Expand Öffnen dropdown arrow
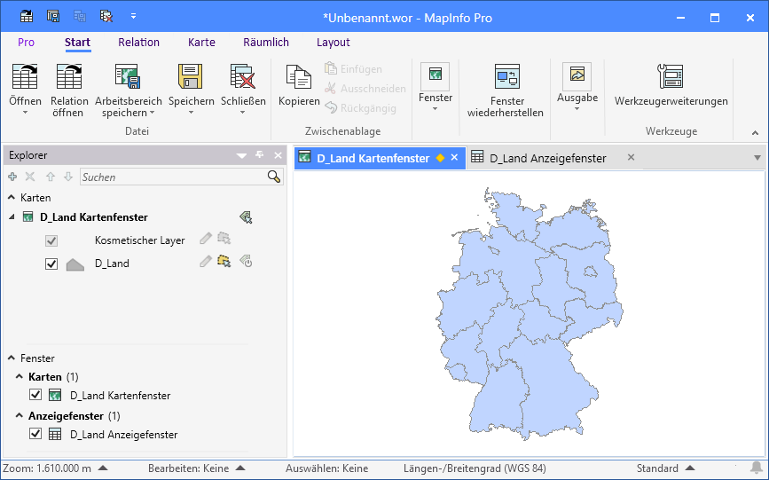Viewport: 769px width, 480px height. 25,114
